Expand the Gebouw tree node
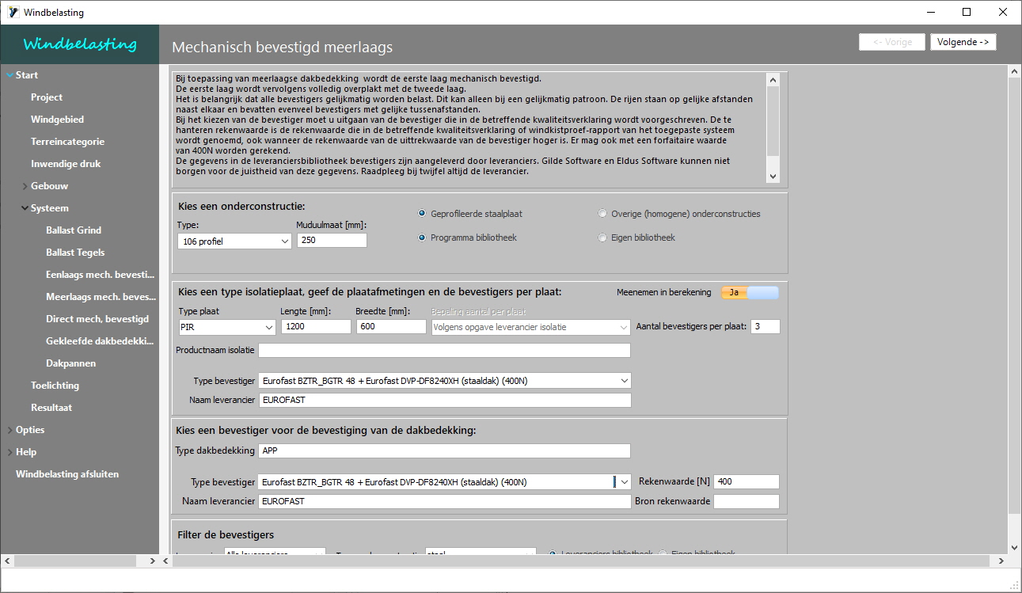Screen dimensions: 1022x593 tap(25, 186)
